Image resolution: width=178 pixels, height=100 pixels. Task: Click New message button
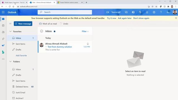pos(23,24)
